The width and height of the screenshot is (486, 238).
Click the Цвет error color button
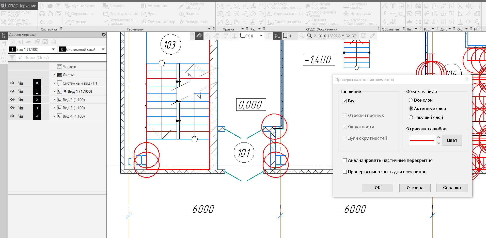pyautogui.click(x=452, y=140)
